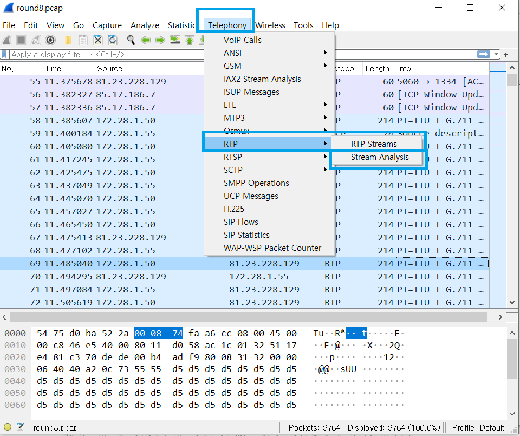Image resolution: width=520 pixels, height=436 pixels.
Task: Expand the ANSI submenu
Action: coord(269,53)
